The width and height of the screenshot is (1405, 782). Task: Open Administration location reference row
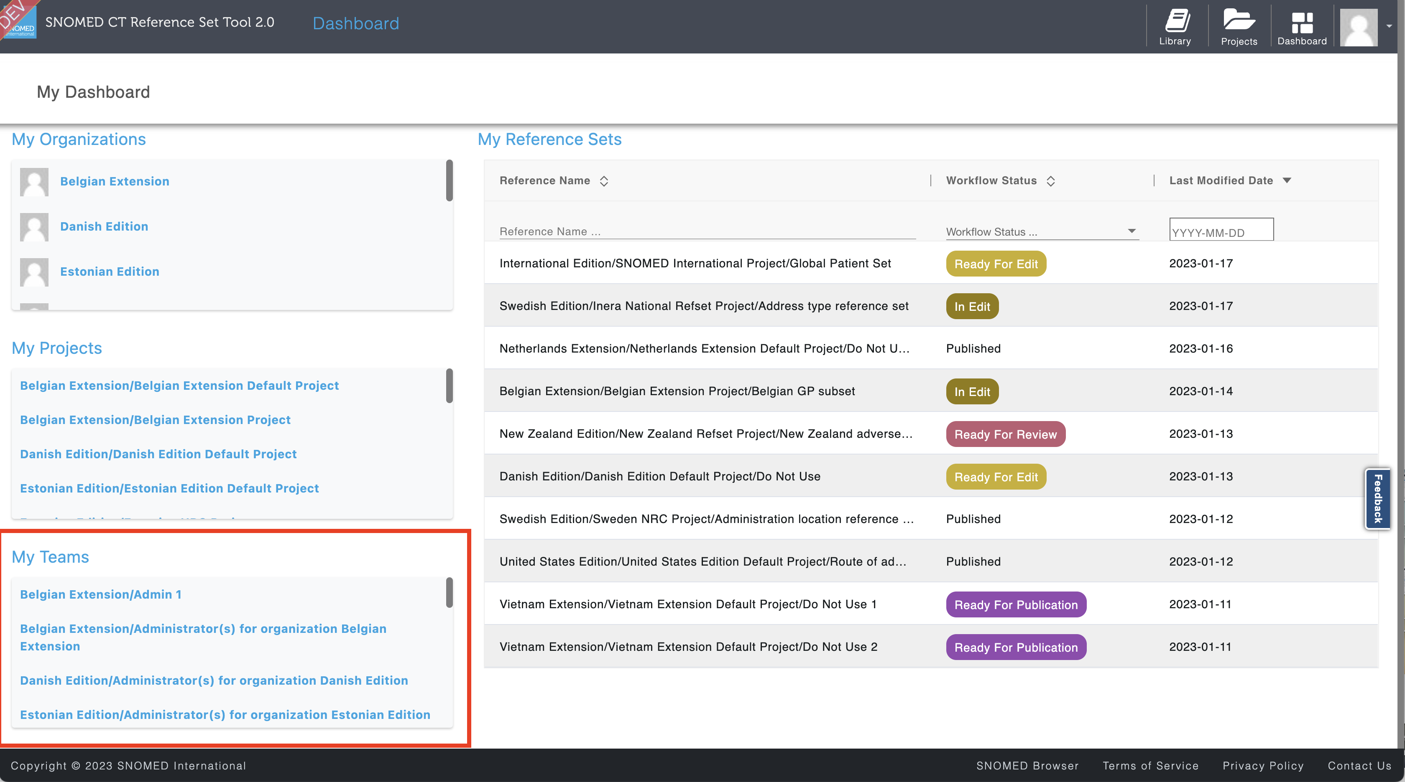click(x=706, y=519)
